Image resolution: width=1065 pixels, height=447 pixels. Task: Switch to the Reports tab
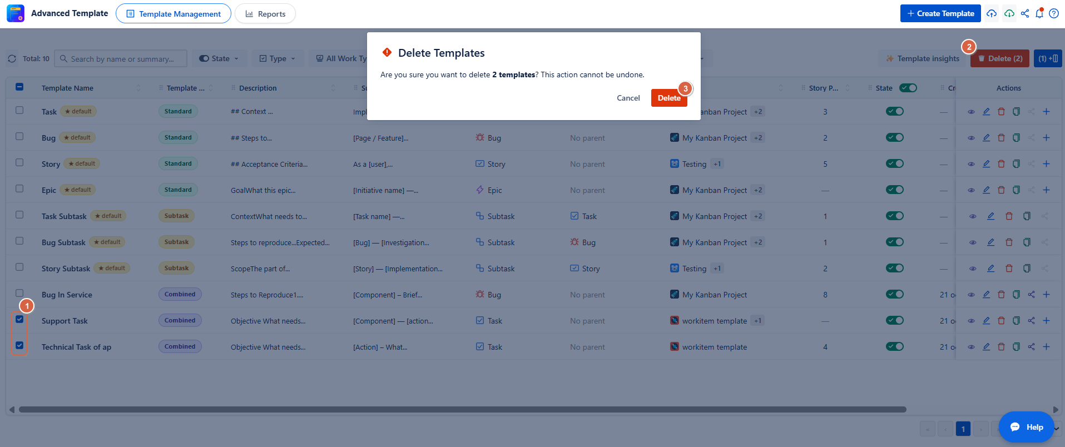click(265, 13)
